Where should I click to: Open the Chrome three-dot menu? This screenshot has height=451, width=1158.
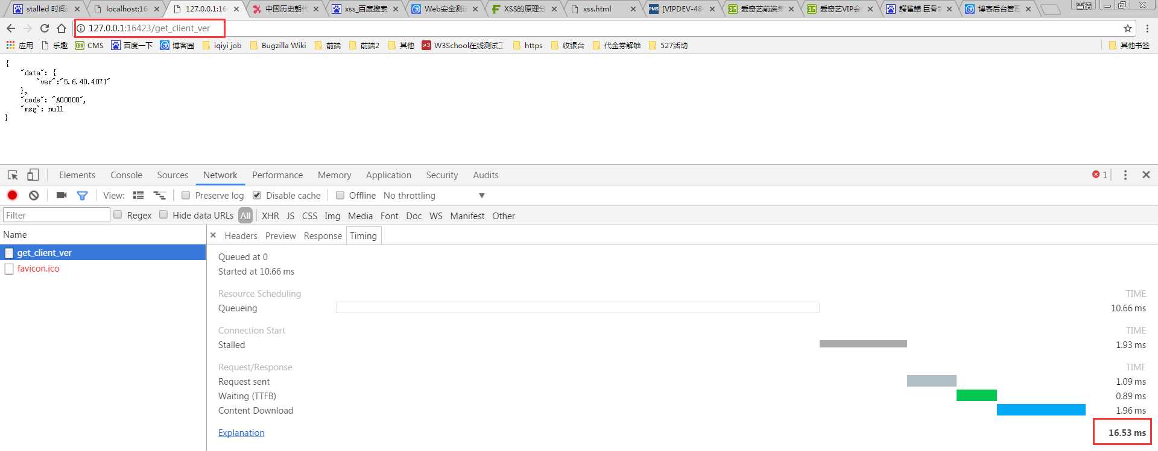[1147, 28]
